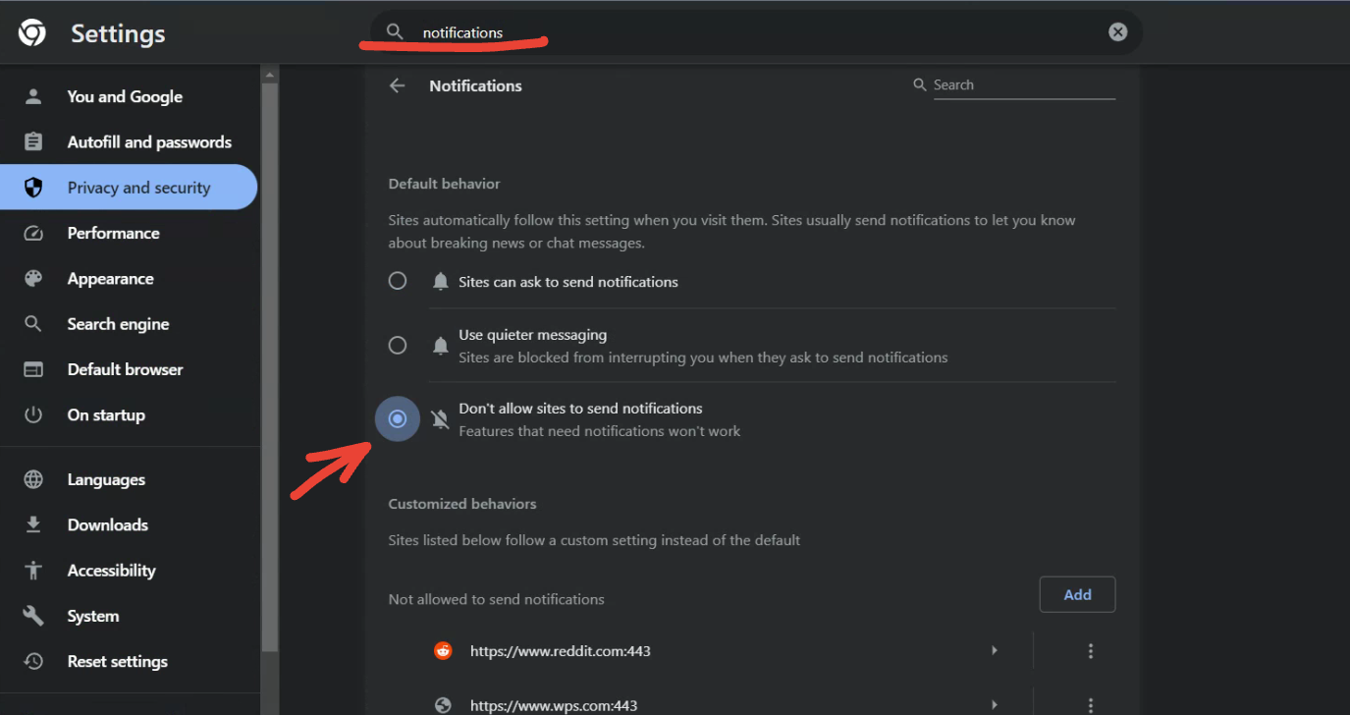Image resolution: width=1350 pixels, height=715 pixels.
Task: Click the bell icon for Sites can ask
Action: click(441, 282)
